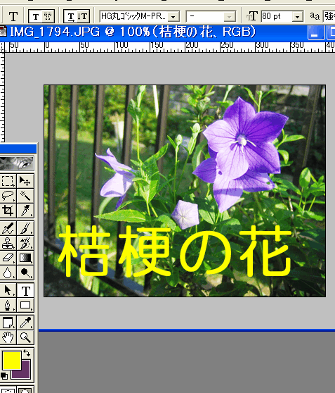Click the Type tool icon in the options bar
The height and width of the screenshot is (393, 335).
pos(13,16)
